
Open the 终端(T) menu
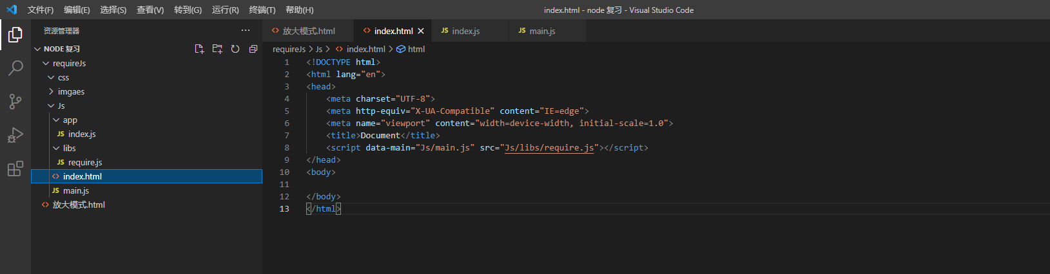(x=262, y=10)
